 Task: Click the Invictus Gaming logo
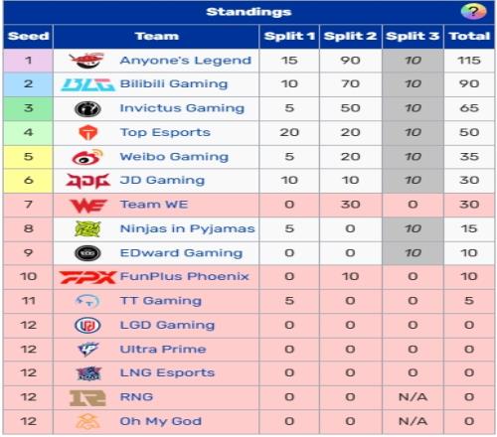click(87, 109)
